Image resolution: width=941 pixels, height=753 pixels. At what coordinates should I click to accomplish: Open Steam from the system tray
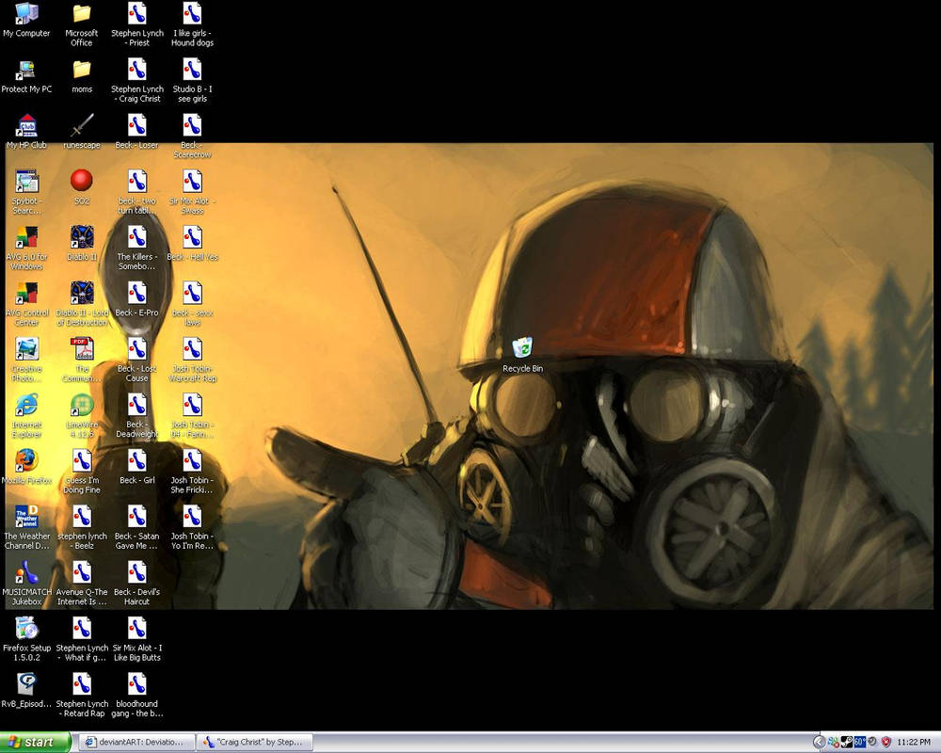click(x=845, y=741)
